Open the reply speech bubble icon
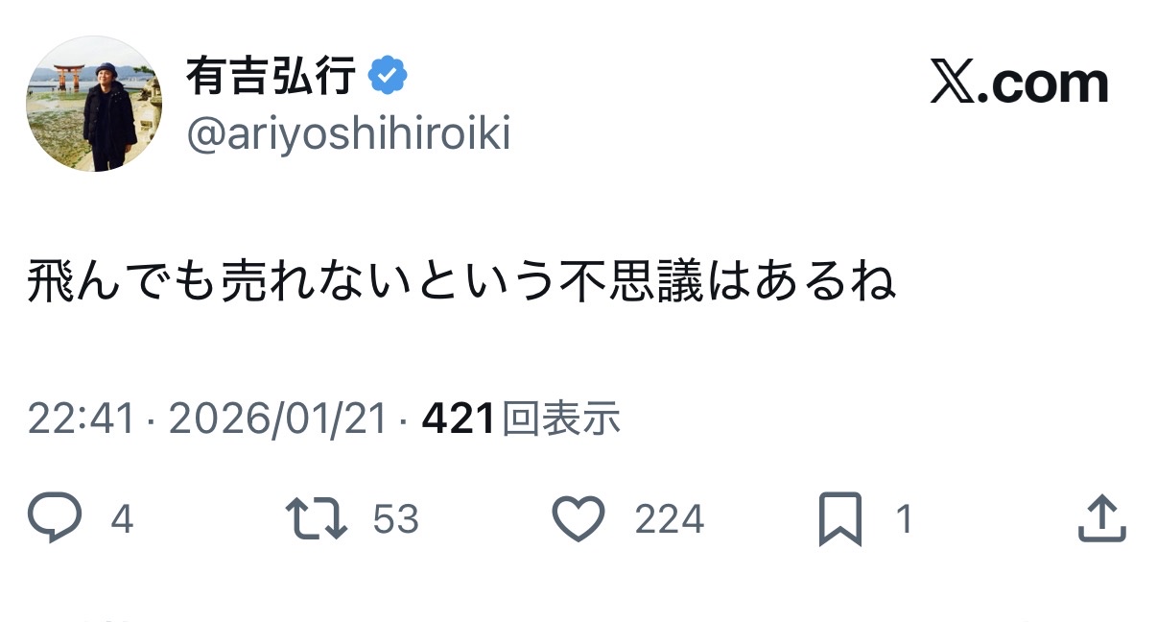This screenshot has height=622, width=1157. tap(57, 519)
